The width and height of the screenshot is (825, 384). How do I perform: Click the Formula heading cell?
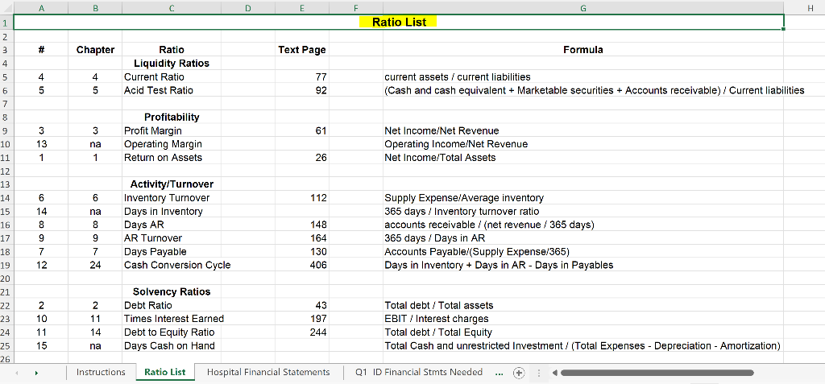tap(583, 50)
